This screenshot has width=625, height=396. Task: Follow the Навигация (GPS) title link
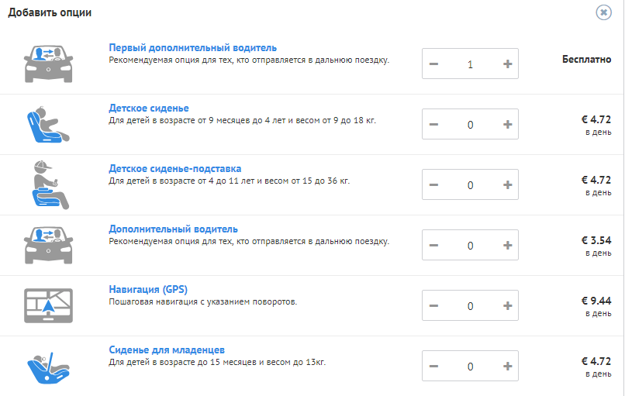(x=148, y=289)
